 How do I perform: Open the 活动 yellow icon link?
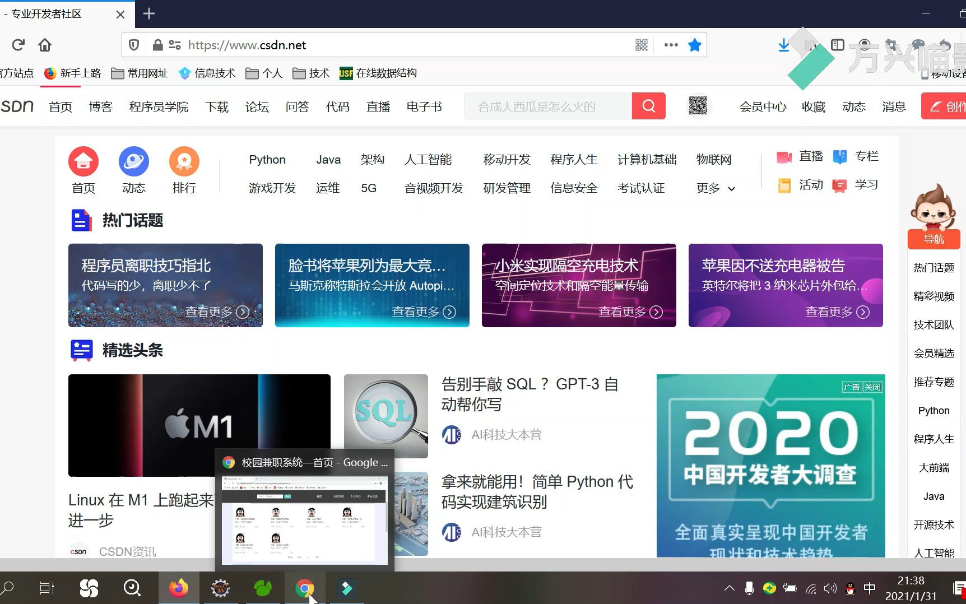(x=800, y=185)
